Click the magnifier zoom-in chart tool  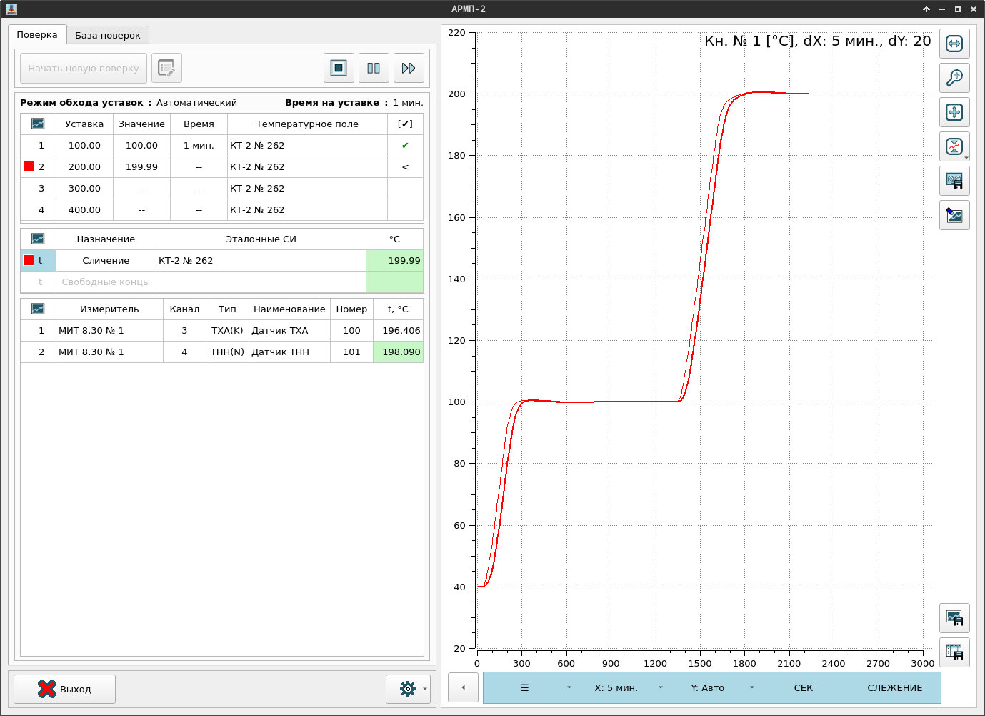(954, 78)
